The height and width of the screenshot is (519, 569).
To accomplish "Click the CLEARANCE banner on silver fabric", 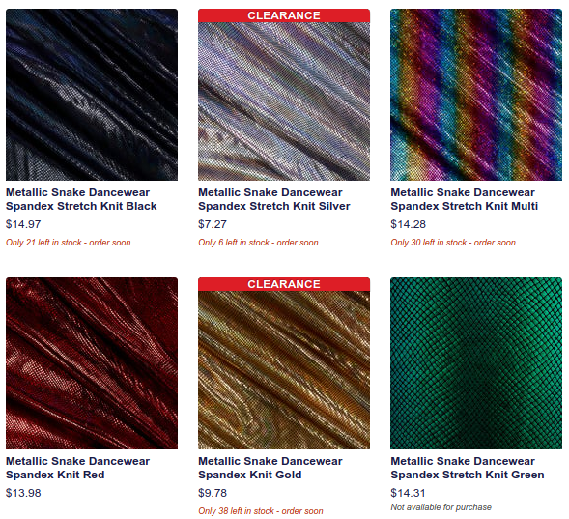I will point(284,15).
